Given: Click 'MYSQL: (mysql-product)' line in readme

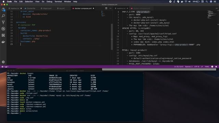Looking at the screenshot, I should (x=134, y=50).
